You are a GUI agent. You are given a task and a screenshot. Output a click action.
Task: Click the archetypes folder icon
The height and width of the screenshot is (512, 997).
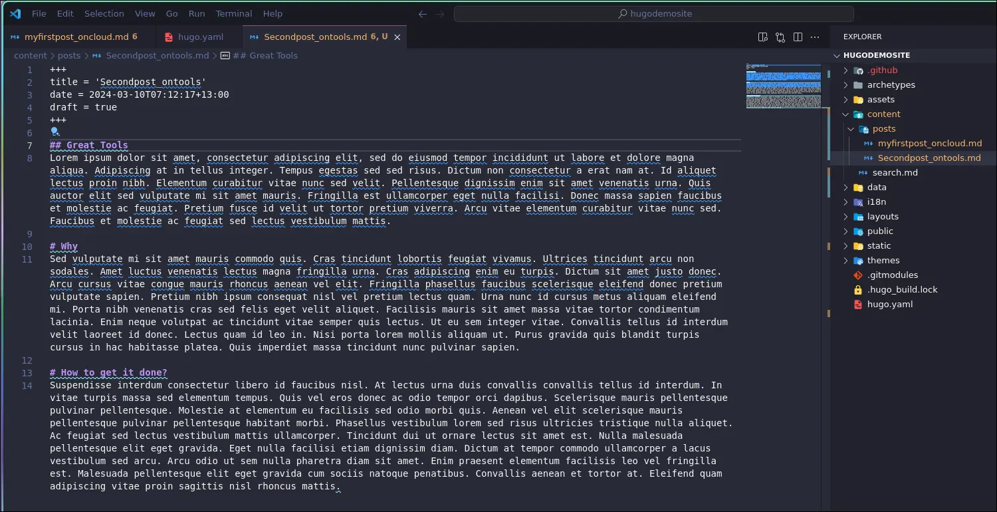[858, 85]
